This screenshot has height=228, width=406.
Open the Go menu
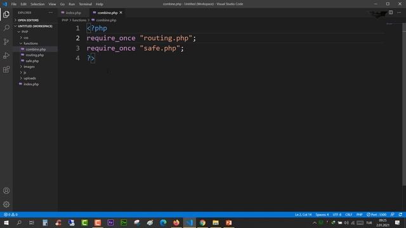62,4
